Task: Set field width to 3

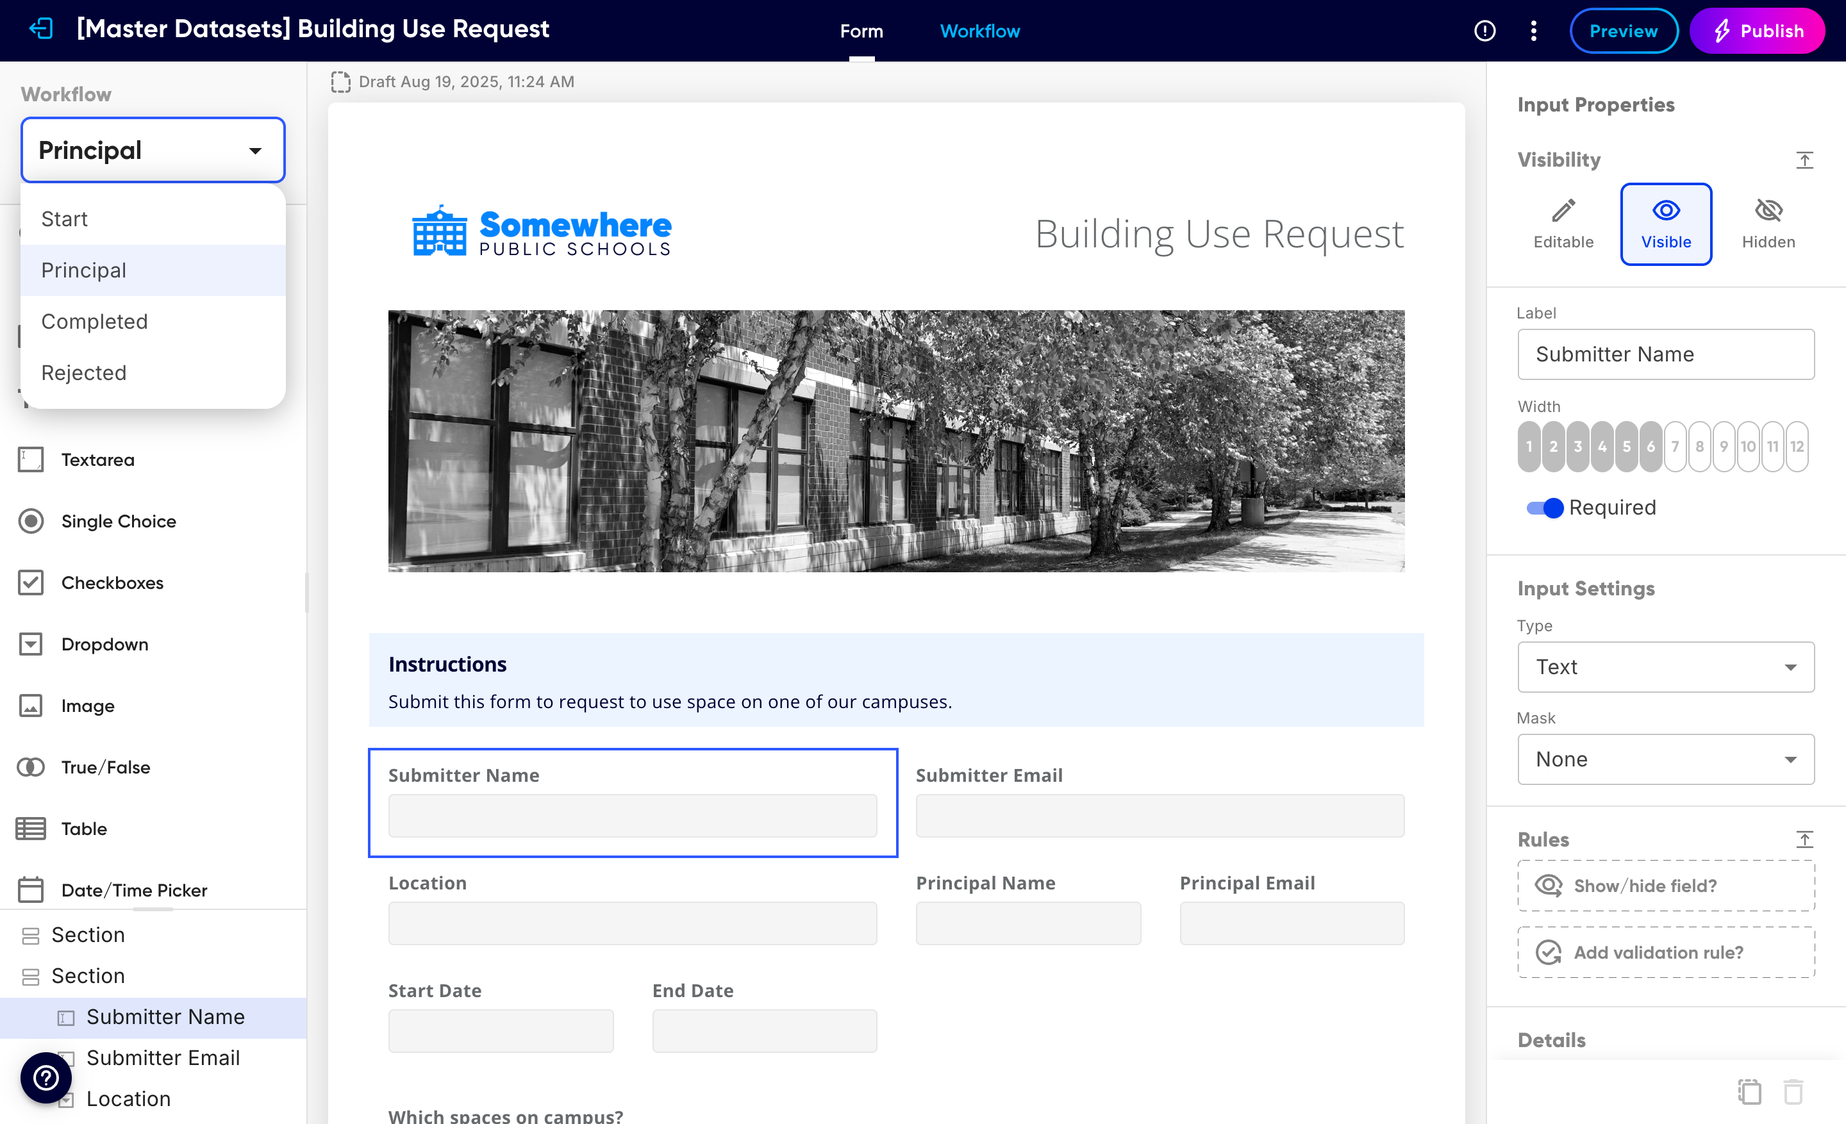Action: 1578,446
